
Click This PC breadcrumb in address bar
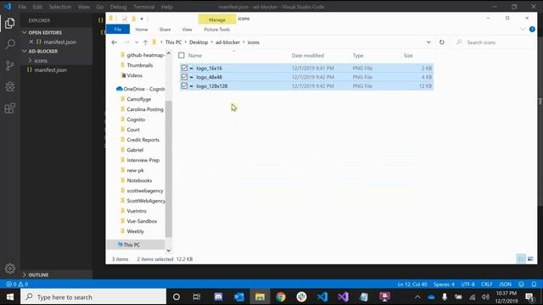[x=173, y=42]
